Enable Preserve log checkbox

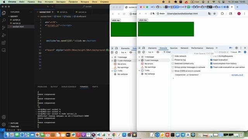click(x=173, y=60)
